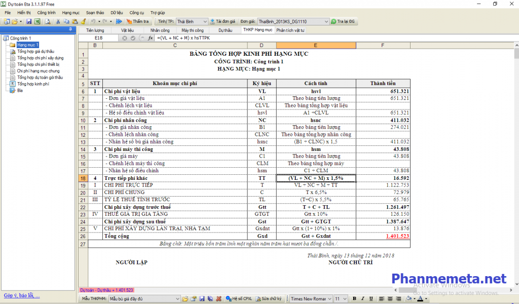Click the Excel export icon

(x=37, y=22)
